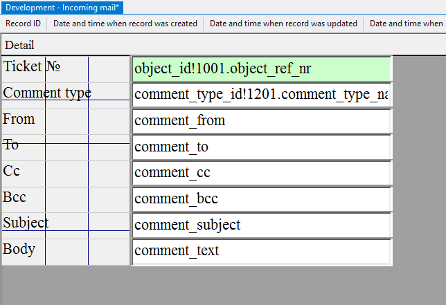Select the Development - Incoming mail tab
Image resolution: width=446 pixels, height=305 pixels.
(x=62, y=7)
